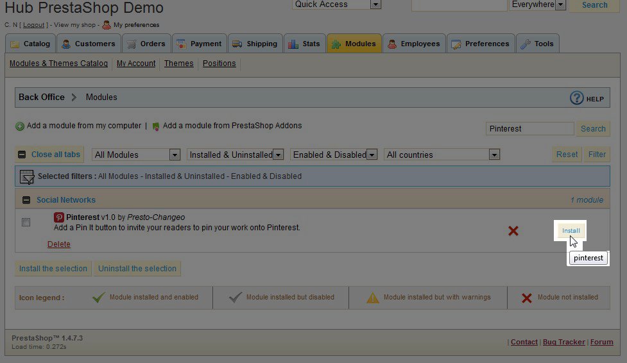Click the Delete link under Pinterest
The height and width of the screenshot is (363, 627).
[x=59, y=244]
